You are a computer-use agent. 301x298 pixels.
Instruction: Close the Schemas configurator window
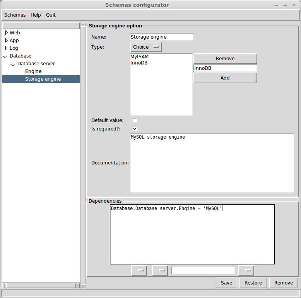tap(294, 5)
